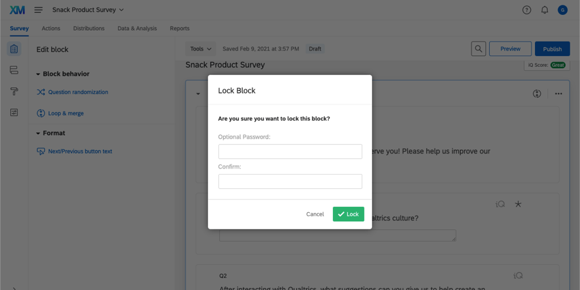Open the help question mark icon
Viewport: 580px width, 290px height.
click(527, 10)
